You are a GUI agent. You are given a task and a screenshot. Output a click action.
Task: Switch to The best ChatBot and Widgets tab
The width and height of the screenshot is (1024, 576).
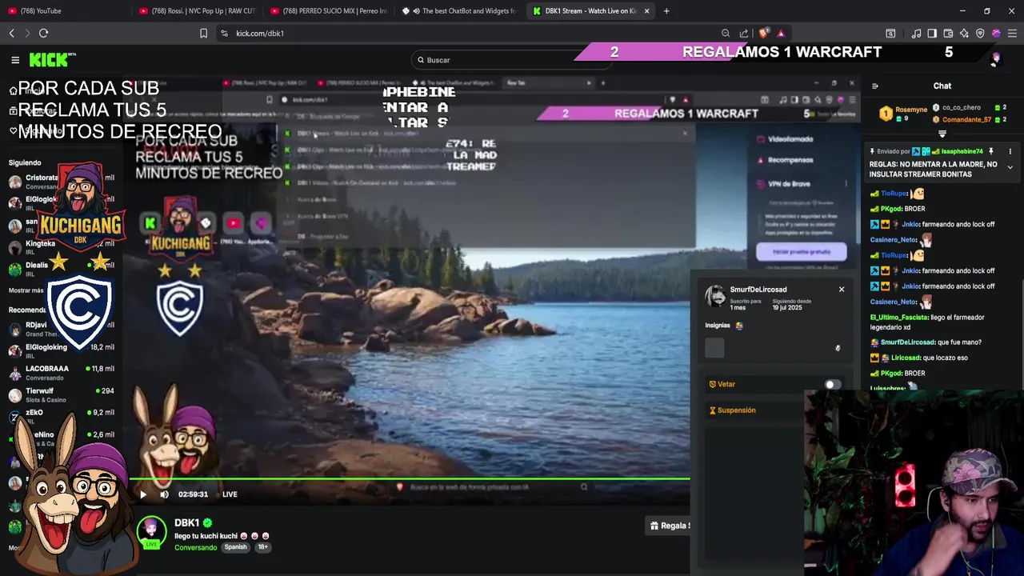point(459,11)
